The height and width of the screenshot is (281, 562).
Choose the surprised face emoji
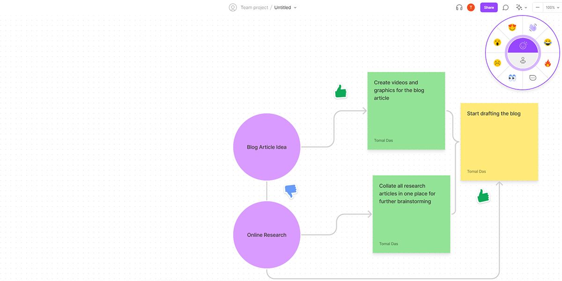coord(497,43)
